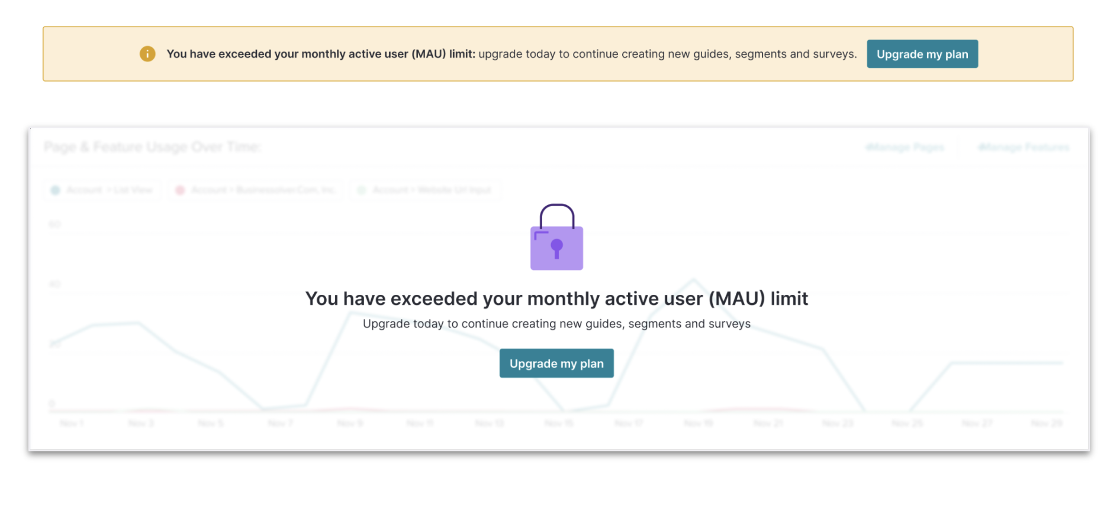The width and height of the screenshot is (1120, 507).
Task: Click the bold MAU limit text in banner
Action: [x=321, y=54]
